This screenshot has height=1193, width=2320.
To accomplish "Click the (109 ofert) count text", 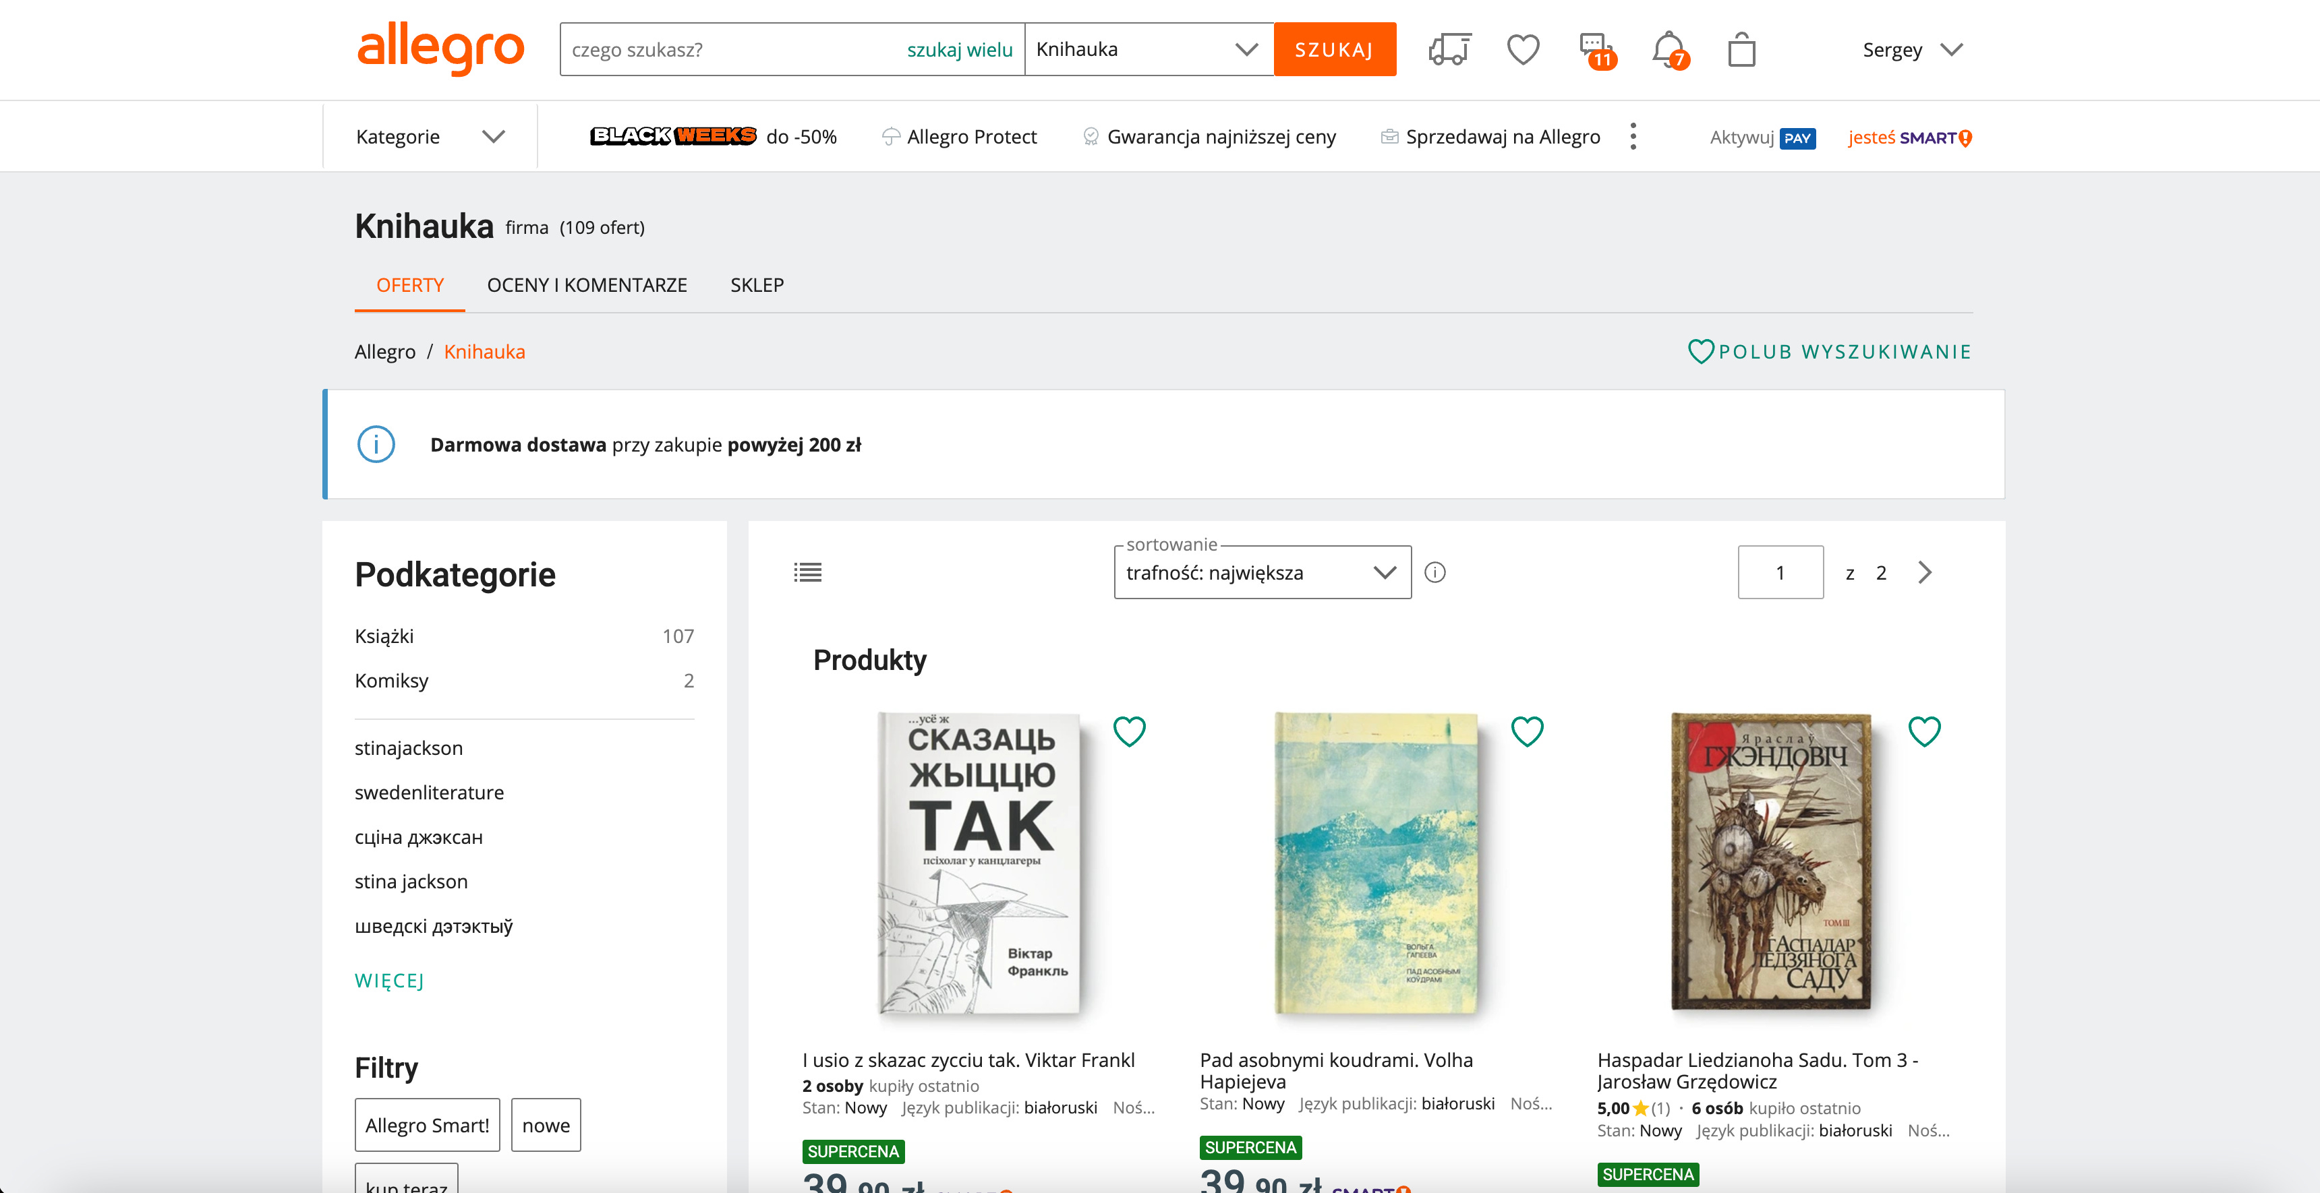I will [602, 228].
